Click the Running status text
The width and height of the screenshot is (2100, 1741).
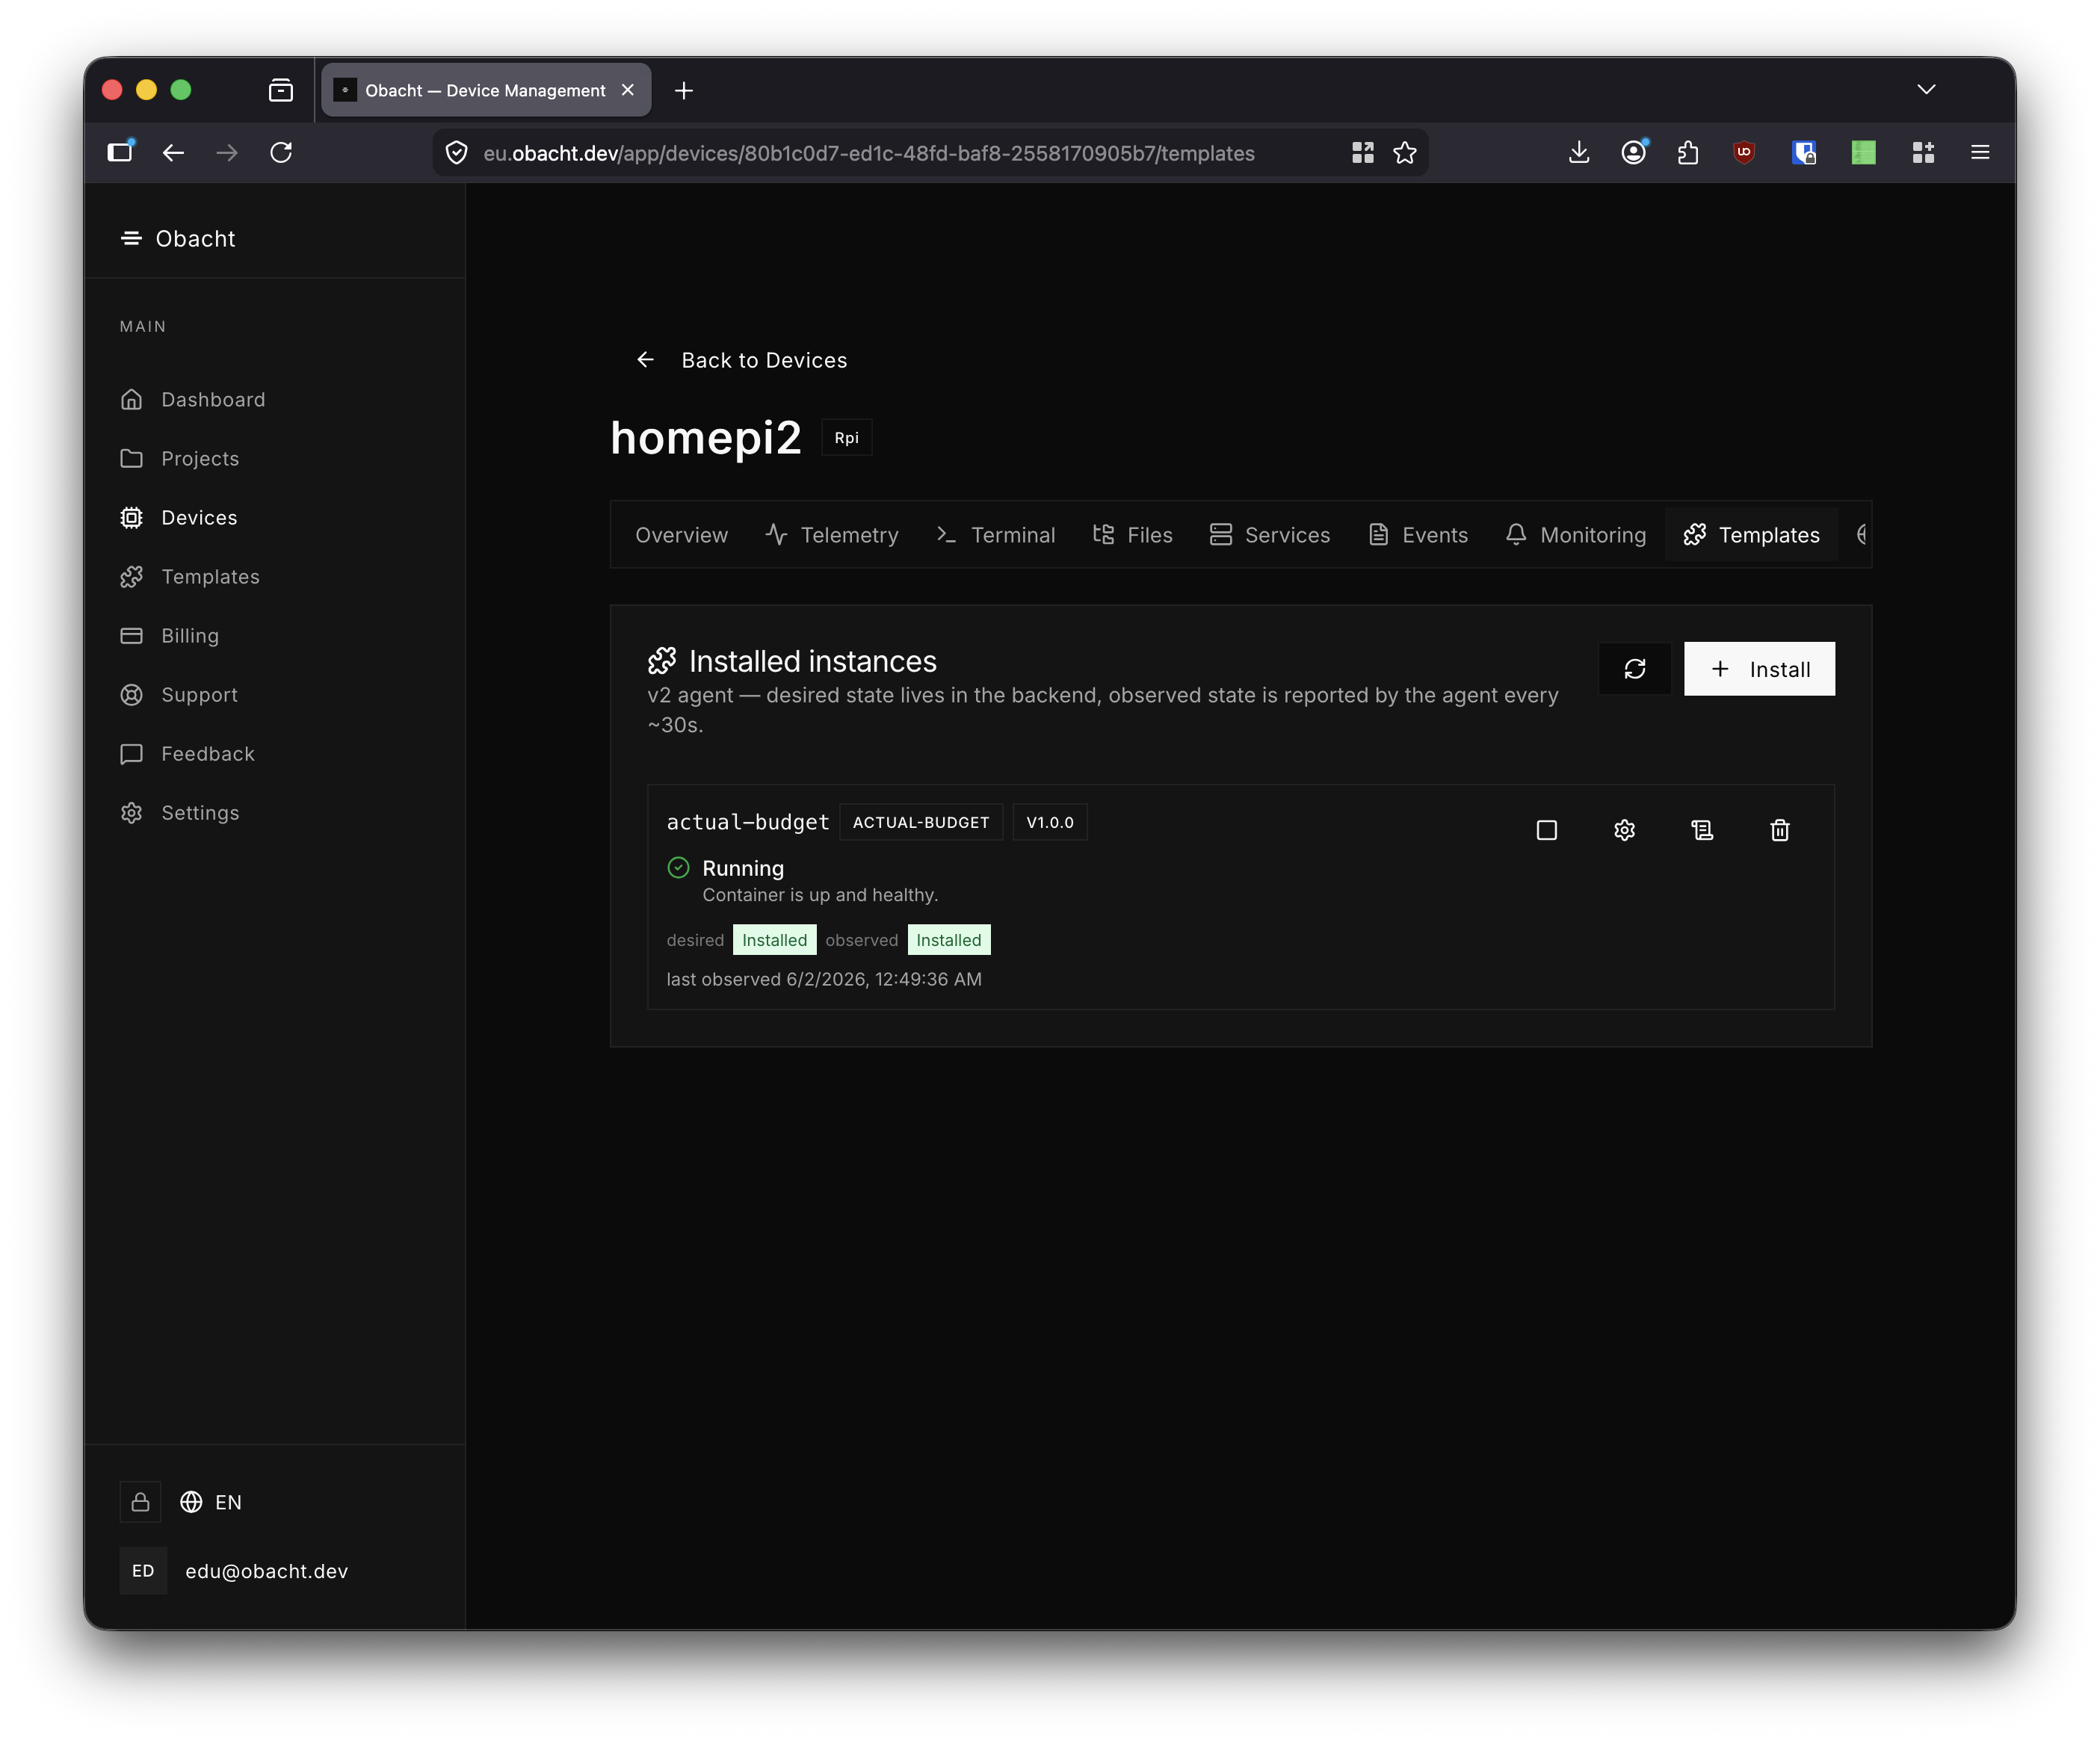coord(743,869)
